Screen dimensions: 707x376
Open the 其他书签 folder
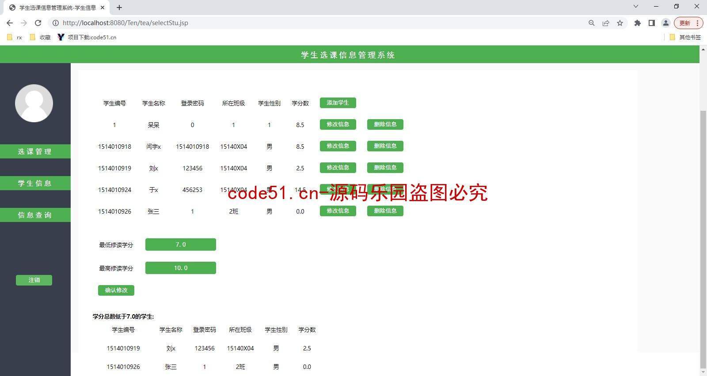(x=685, y=38)
